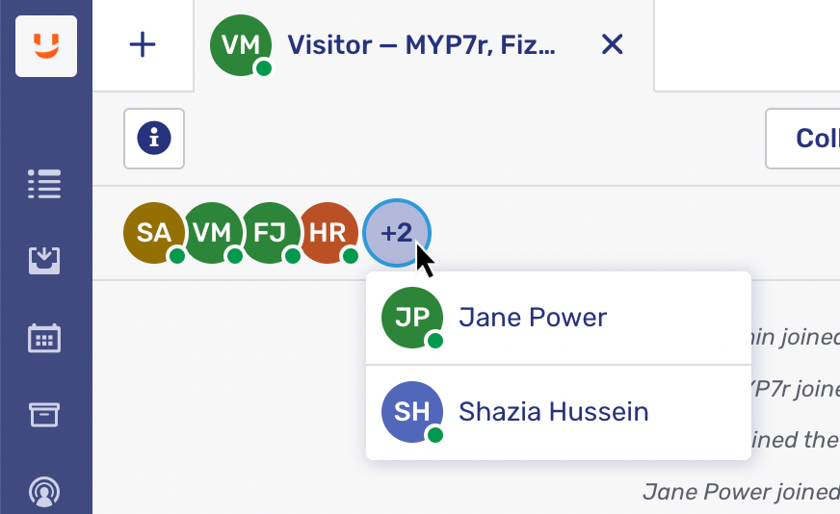840x514 pixels.
Task: Click the Userlike logo icon
Action: [46, 45]
